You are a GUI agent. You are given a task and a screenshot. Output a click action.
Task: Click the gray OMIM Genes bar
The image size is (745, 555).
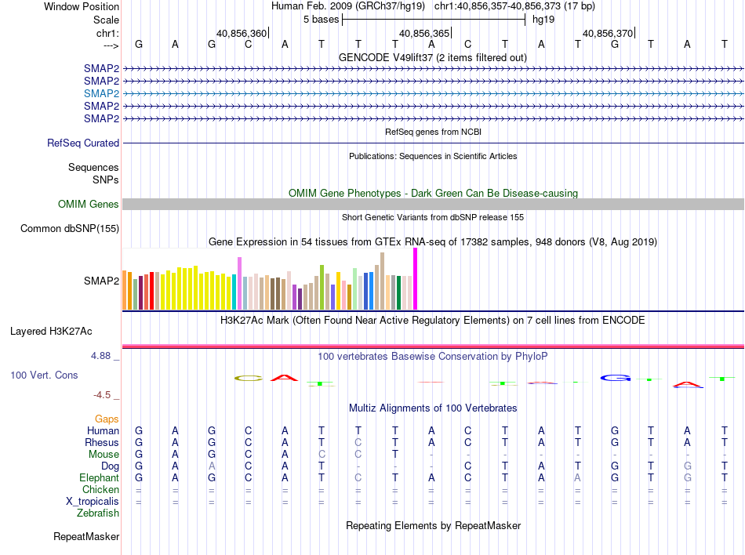tap(434, 204)
